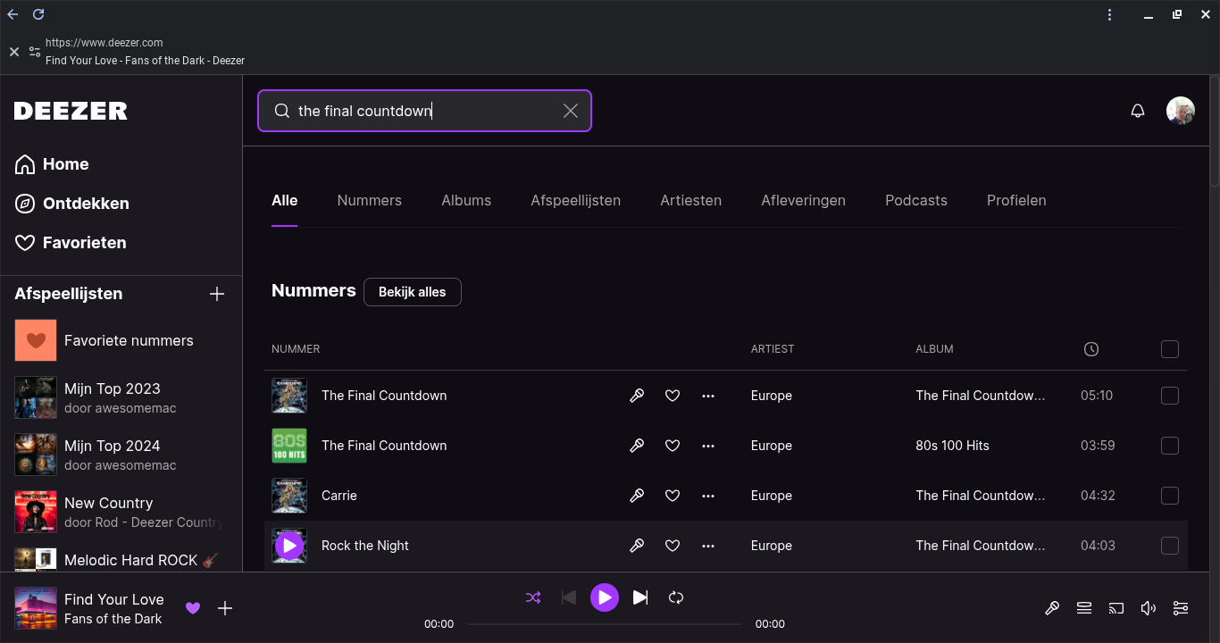Focus the search field with the final countdown
The image size is (1220, 643).
(x=424, y=111)
